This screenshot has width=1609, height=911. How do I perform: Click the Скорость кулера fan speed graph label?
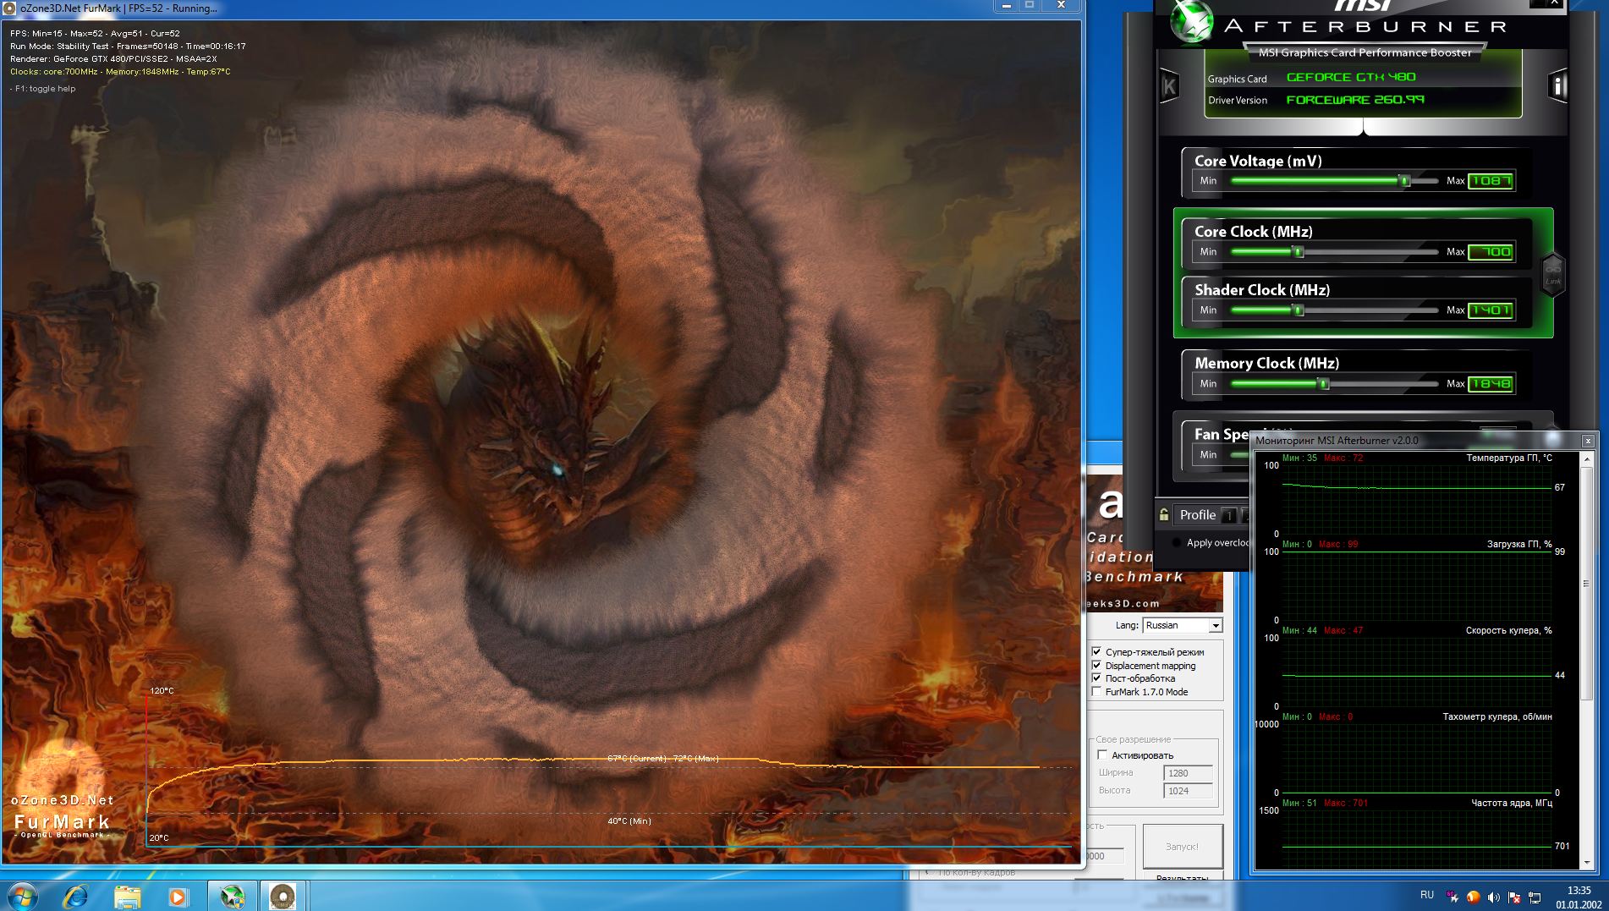[x=1509, y=630]
